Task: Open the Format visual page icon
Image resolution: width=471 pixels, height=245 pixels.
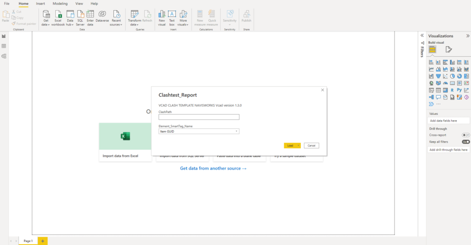Action: tap(448, 49)
